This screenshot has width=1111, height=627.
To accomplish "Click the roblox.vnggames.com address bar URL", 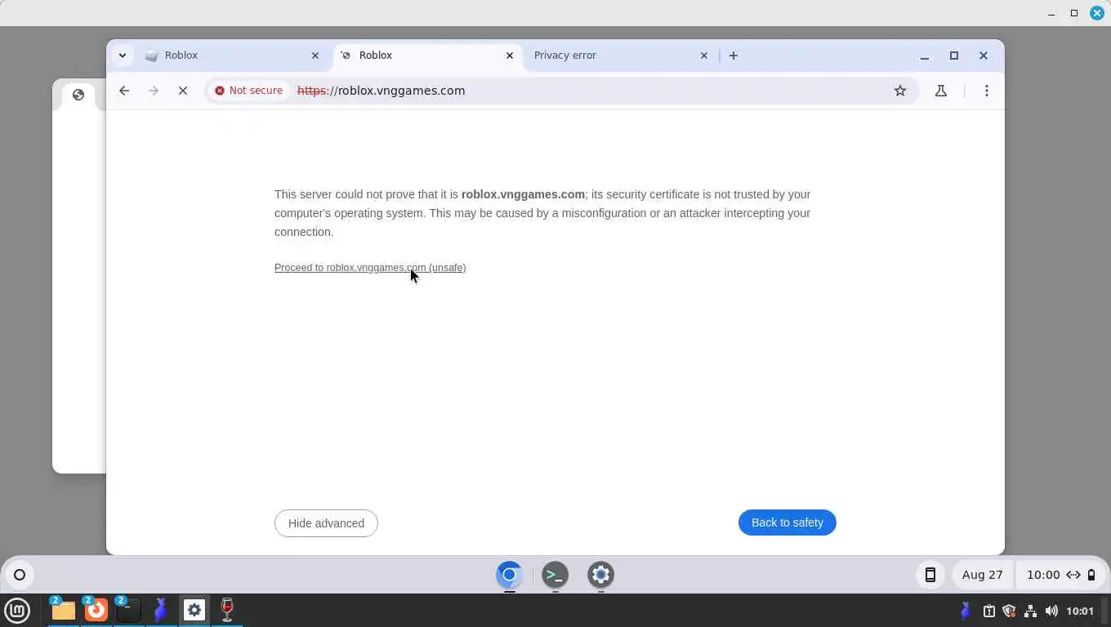I will tap(381, 91).
